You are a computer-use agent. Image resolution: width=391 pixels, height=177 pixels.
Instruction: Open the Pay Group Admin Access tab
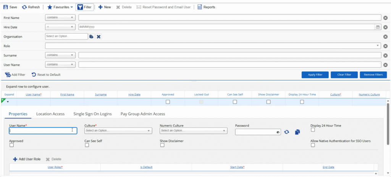click(x=142, y=113)
